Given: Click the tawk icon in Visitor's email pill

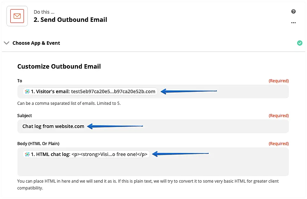Looking at the screenshot, I should tap(27, 91).
